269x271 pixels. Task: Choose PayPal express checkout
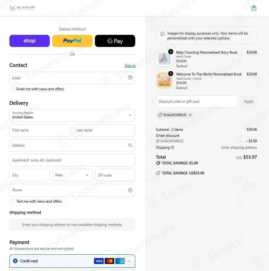[x=72, y=41]
